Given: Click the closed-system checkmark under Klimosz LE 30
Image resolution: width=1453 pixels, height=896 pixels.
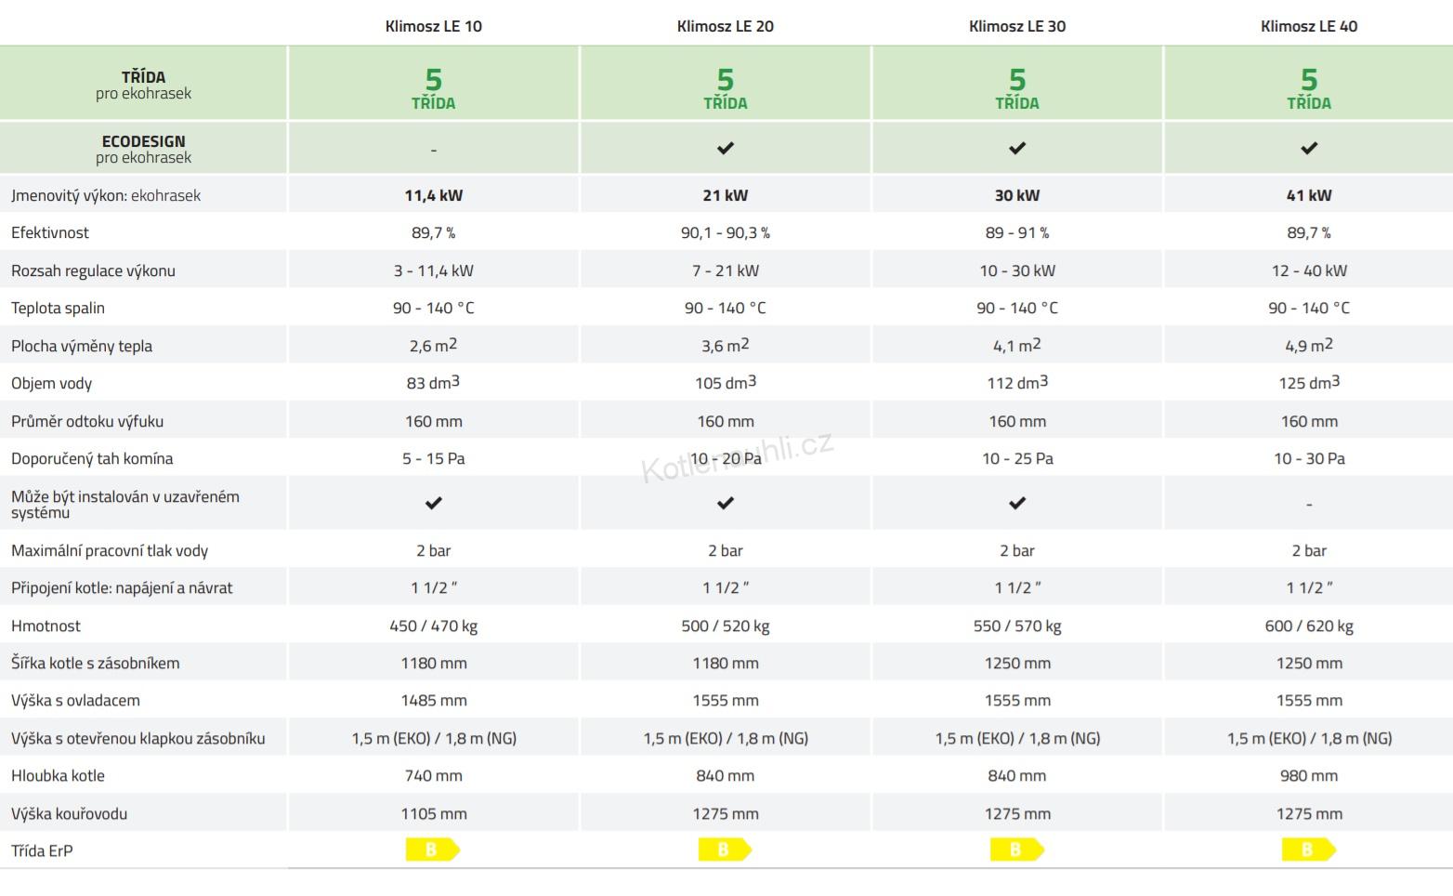Looking at the screenshot, I should click(1017, 503).
